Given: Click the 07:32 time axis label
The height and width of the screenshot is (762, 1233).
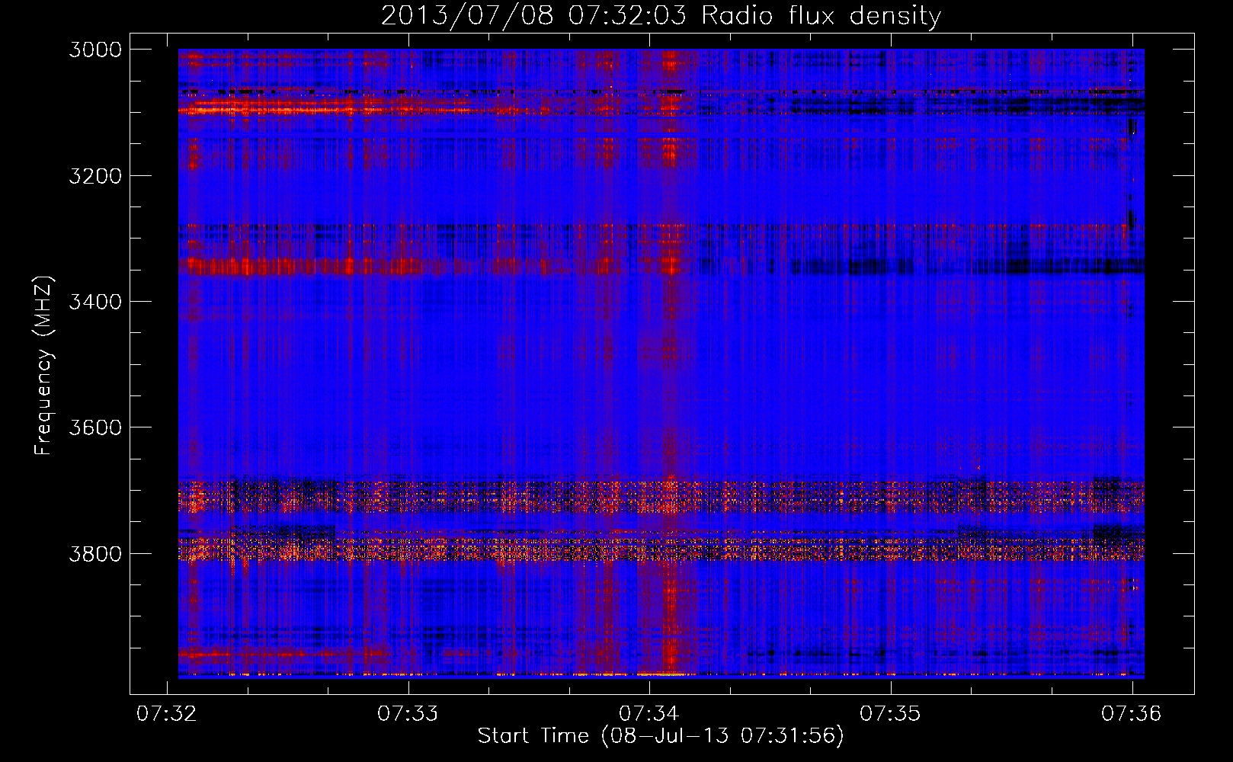Looking at the screenshot, I should tap(167, 713).
